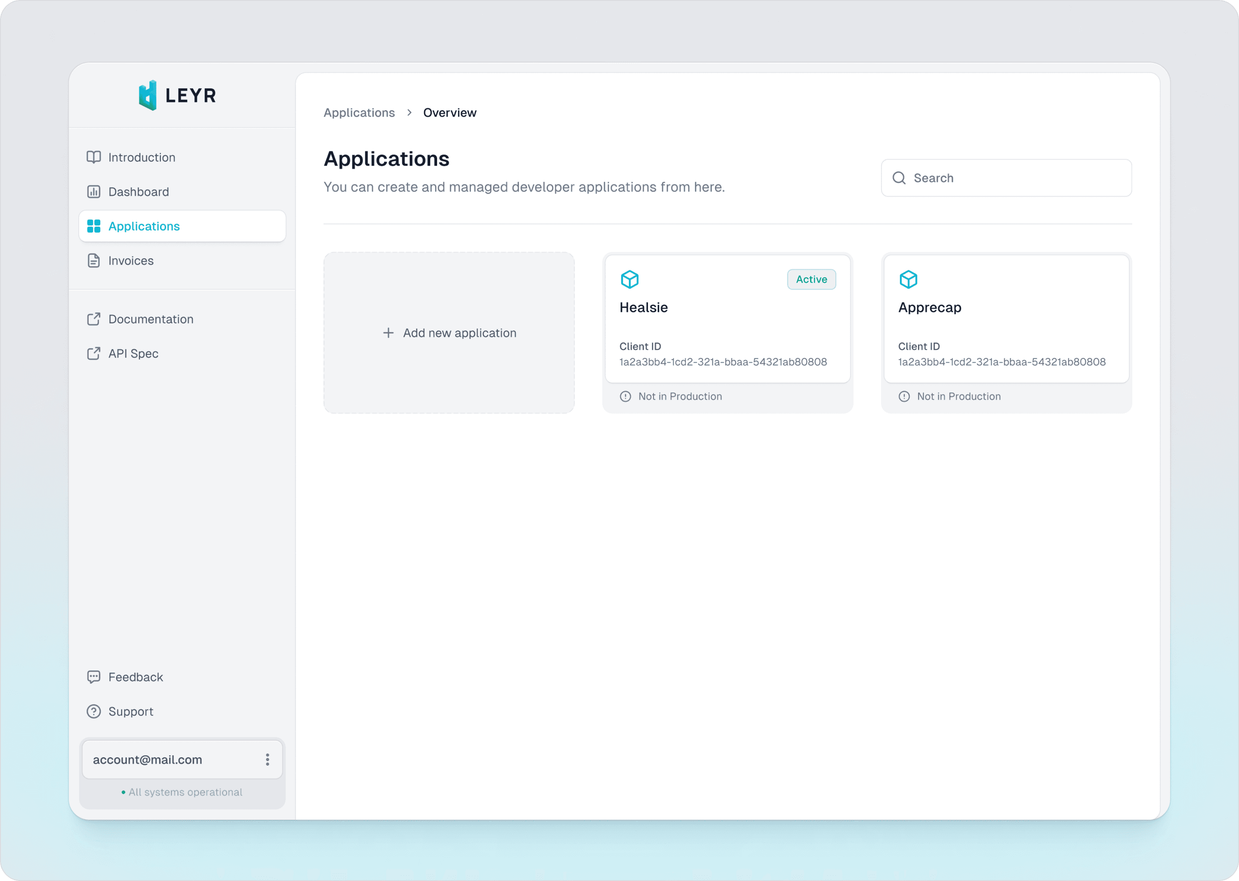Screen dimensions: 1239x881
Task: Click the Apprecap Client ID value
Action: (x=1002, y=362)
